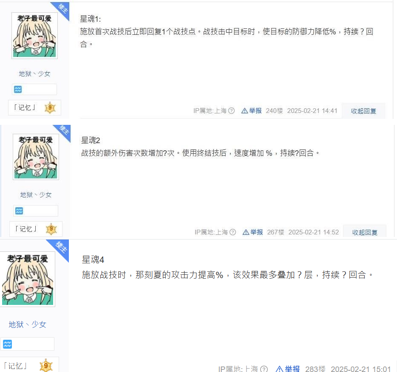Collapse replies on the 240楼 post

coord(363,111)
